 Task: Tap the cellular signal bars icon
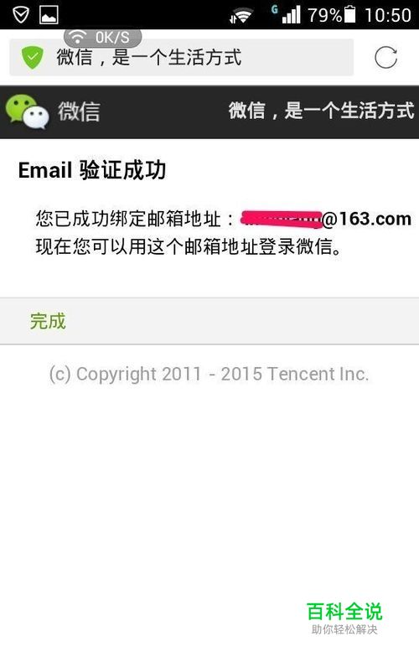point(291,15)
